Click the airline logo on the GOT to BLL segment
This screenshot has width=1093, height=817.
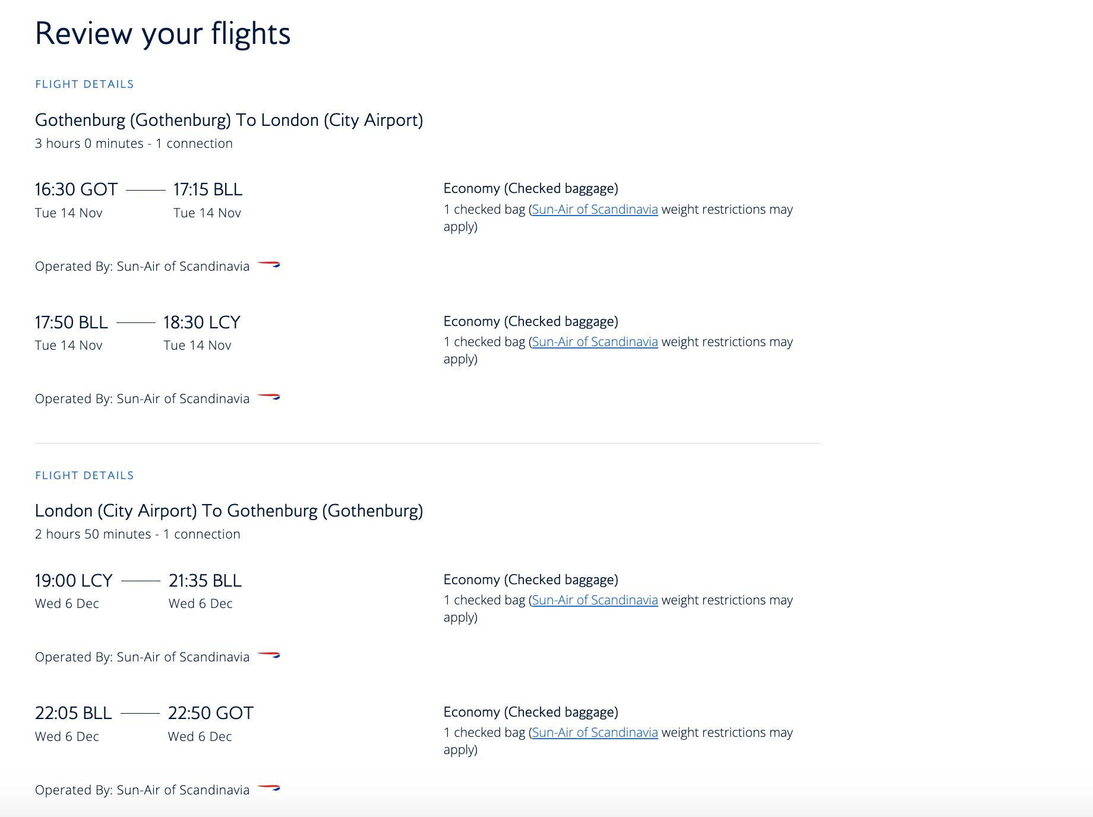coord(268,265)
